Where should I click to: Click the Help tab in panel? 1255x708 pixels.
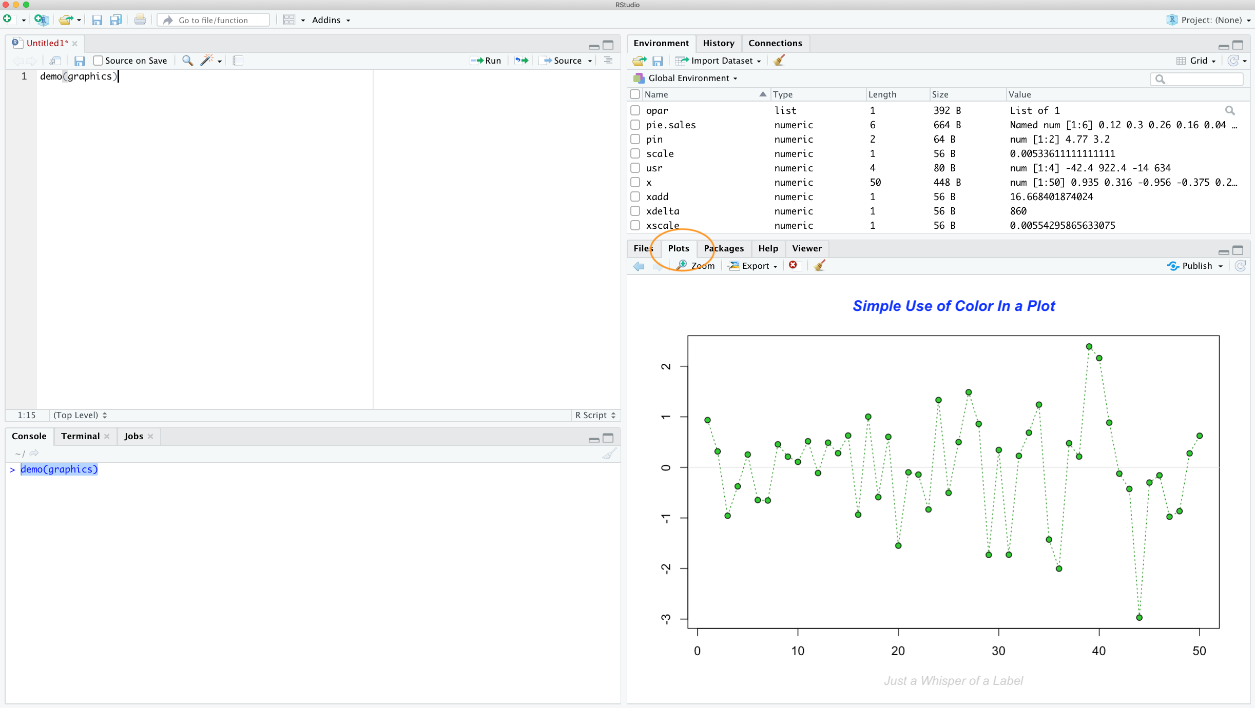tap(767, 248)
